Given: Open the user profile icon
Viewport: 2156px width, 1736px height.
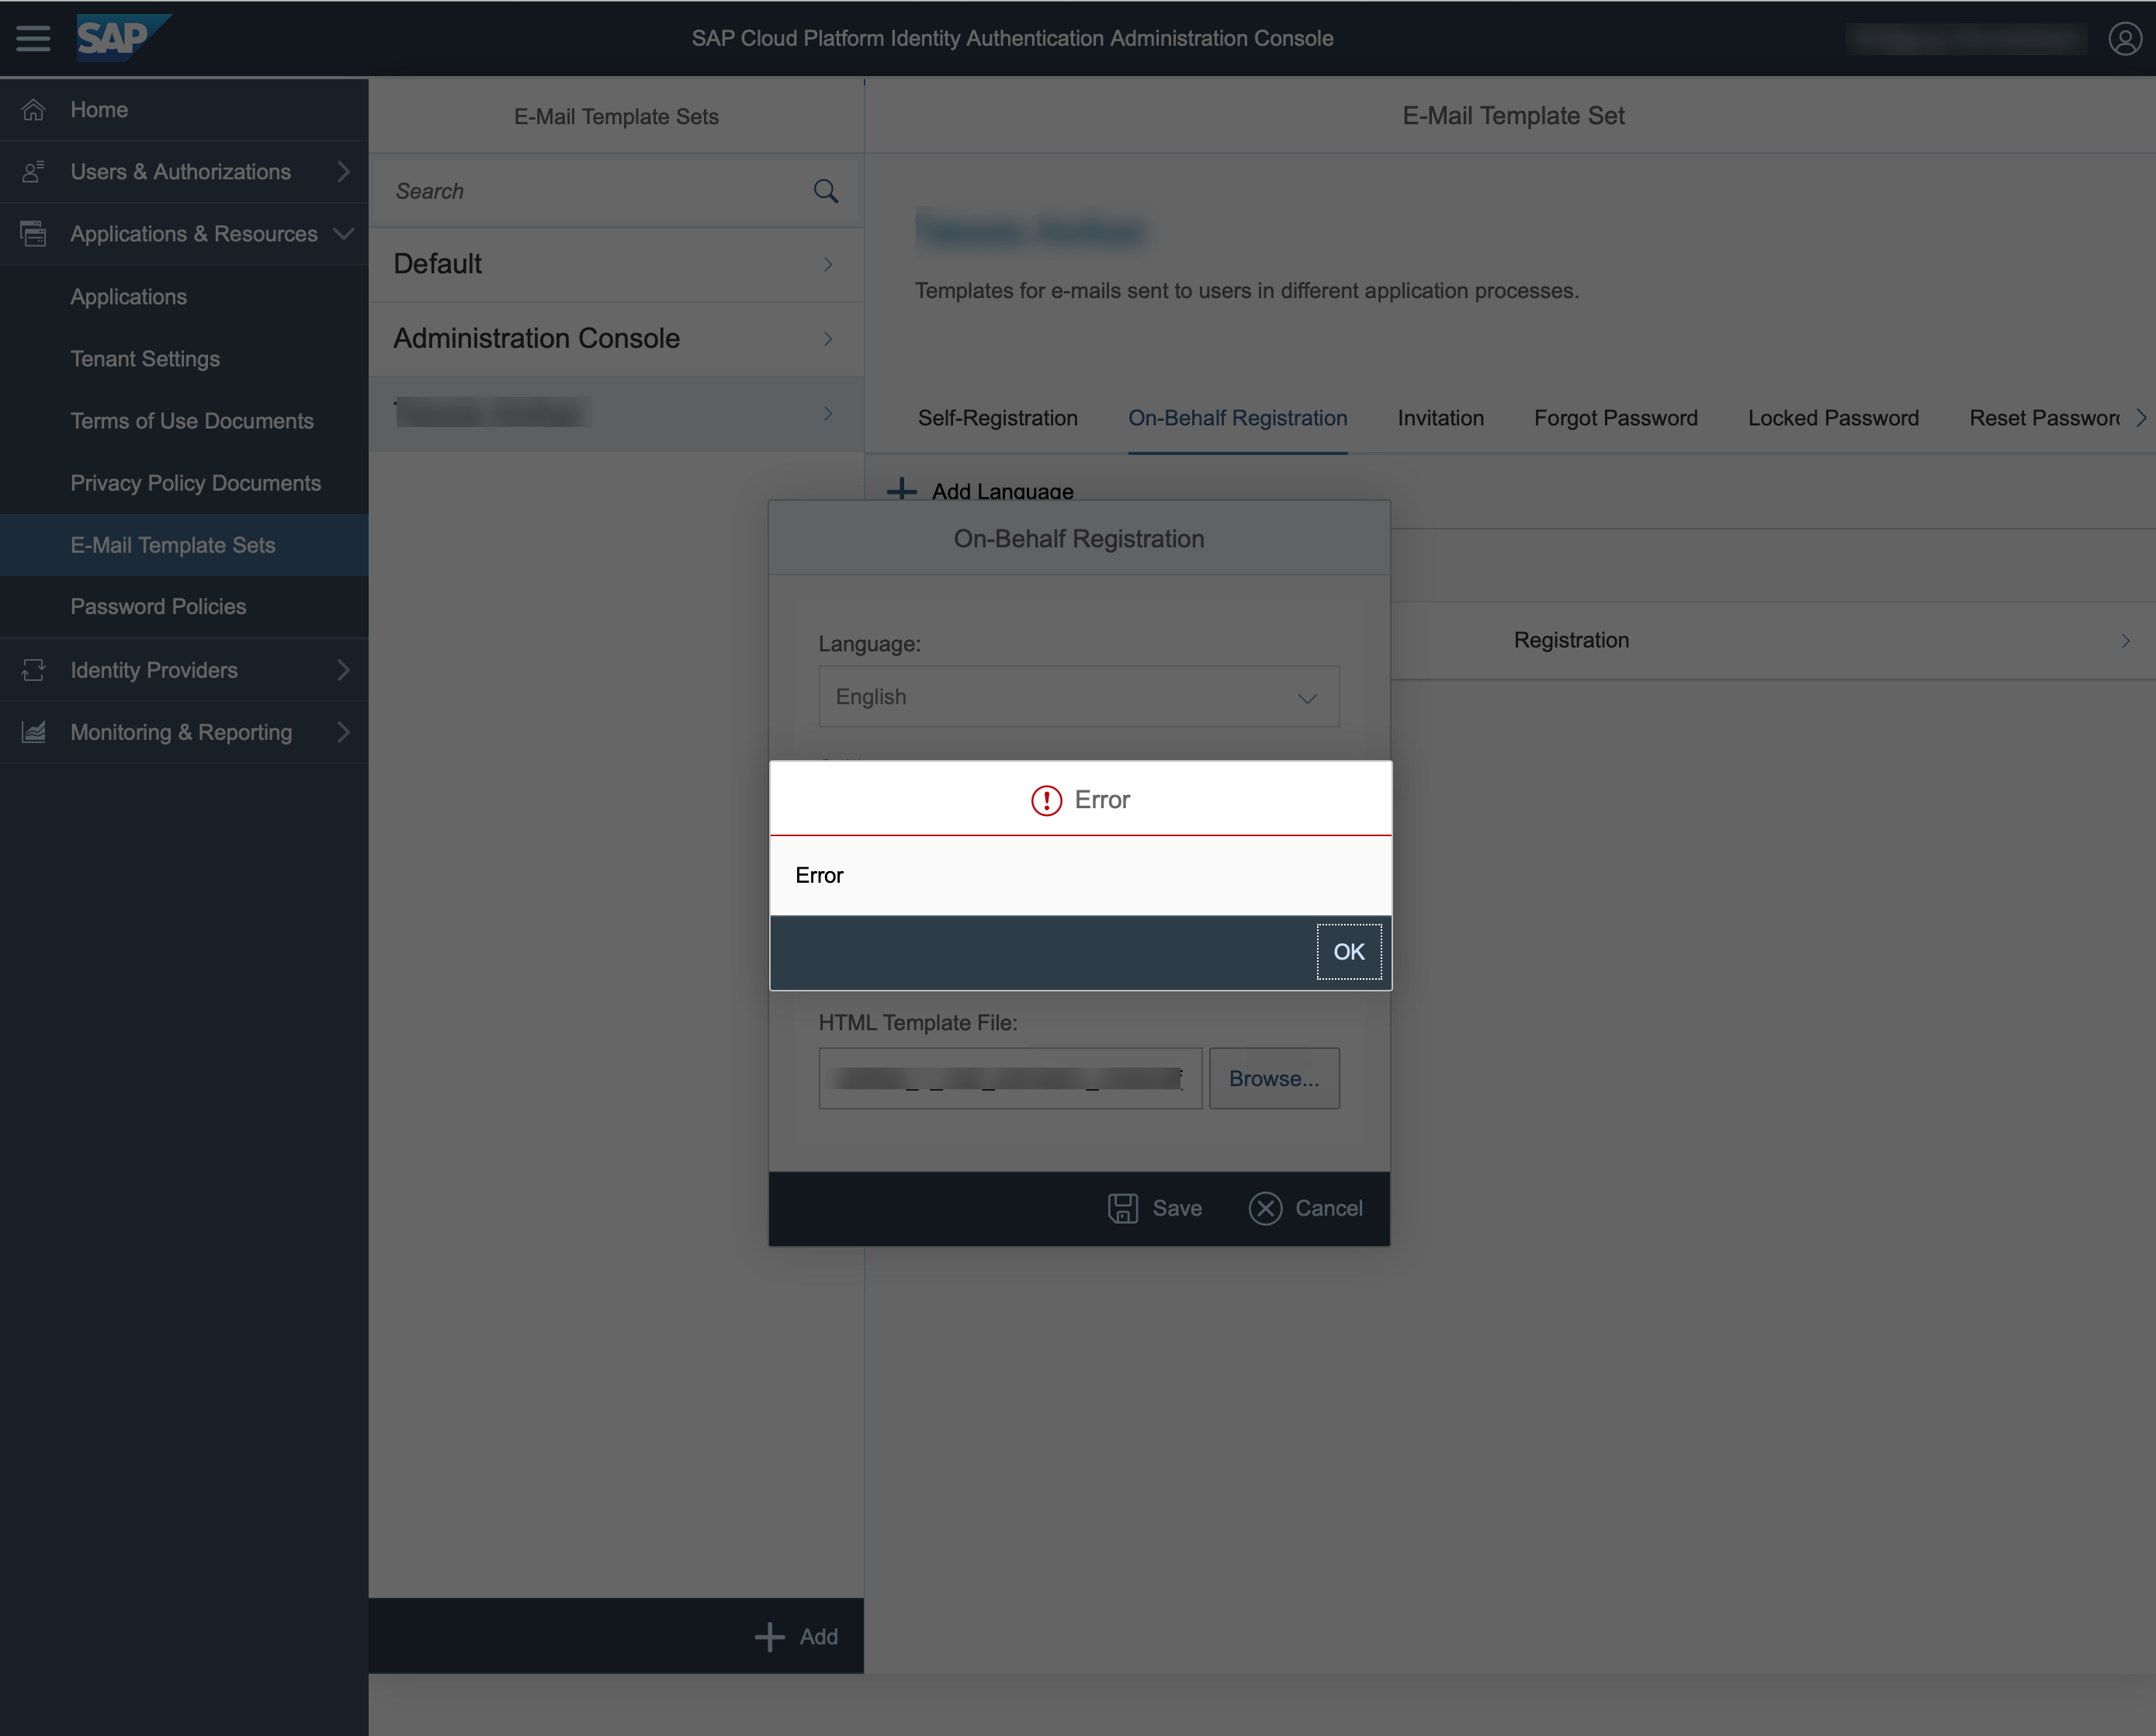Looking at the screenshot, I should pos(2124,39).
